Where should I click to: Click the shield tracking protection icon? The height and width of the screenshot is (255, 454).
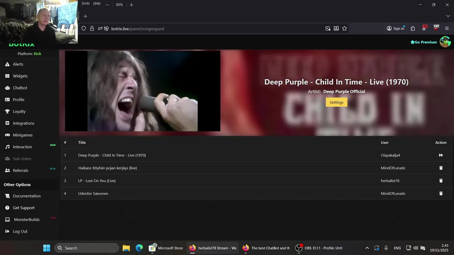(x=84, y=28)
